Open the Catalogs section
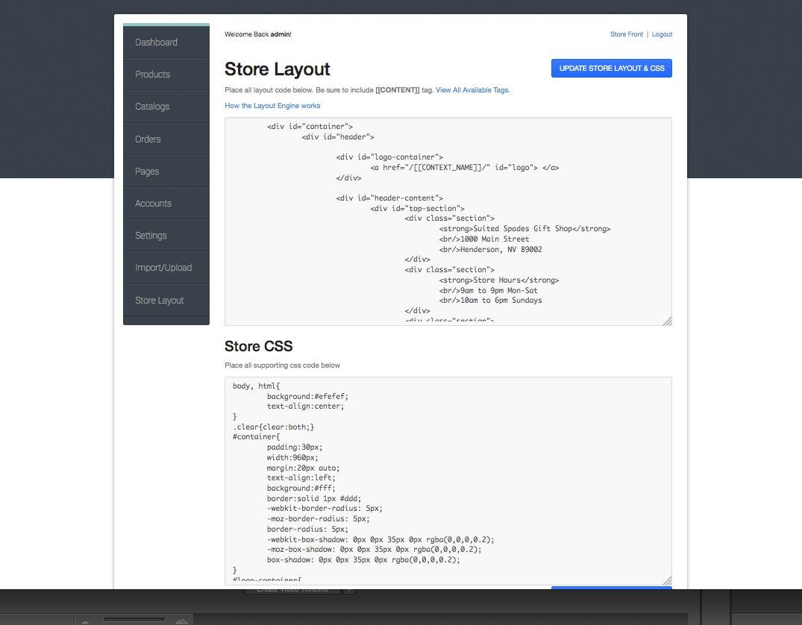This screenshot has width=802, height=625. (x=152, y=107)
